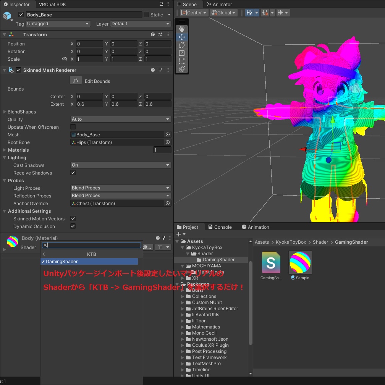Image resolution: width=385 pixels, height=385 pixels.
Task: Click the Shader breadcrumb link
Action: coord(320,242)
